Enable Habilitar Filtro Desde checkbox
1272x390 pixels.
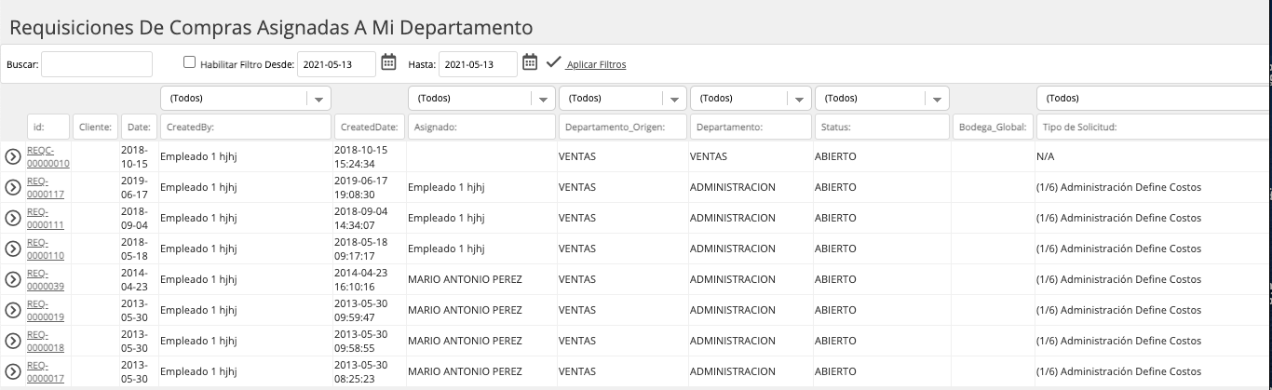click(190, 62)
